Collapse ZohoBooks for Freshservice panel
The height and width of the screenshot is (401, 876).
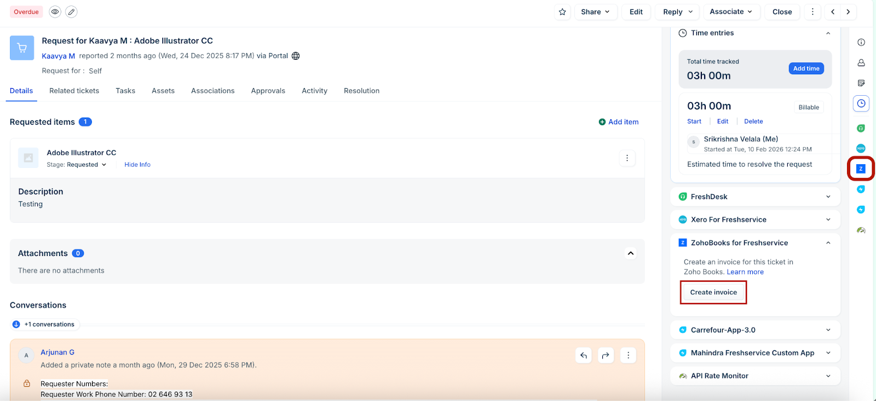point(828,243)
